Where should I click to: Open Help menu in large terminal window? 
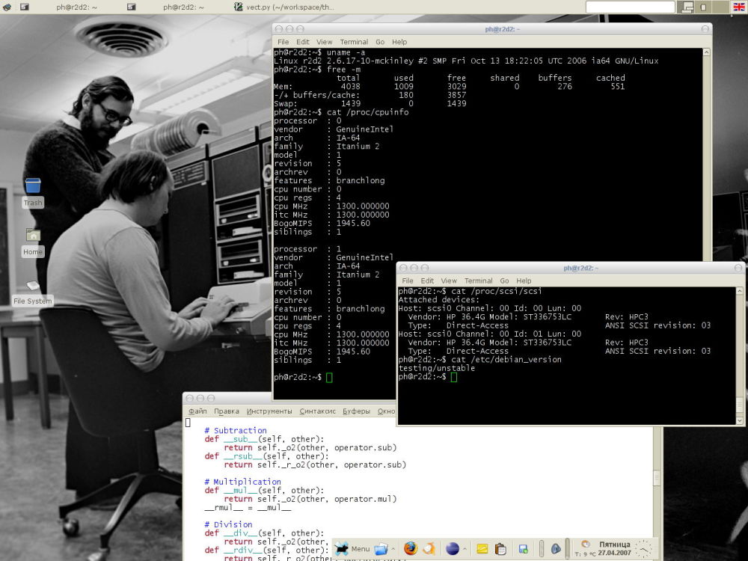399,42
